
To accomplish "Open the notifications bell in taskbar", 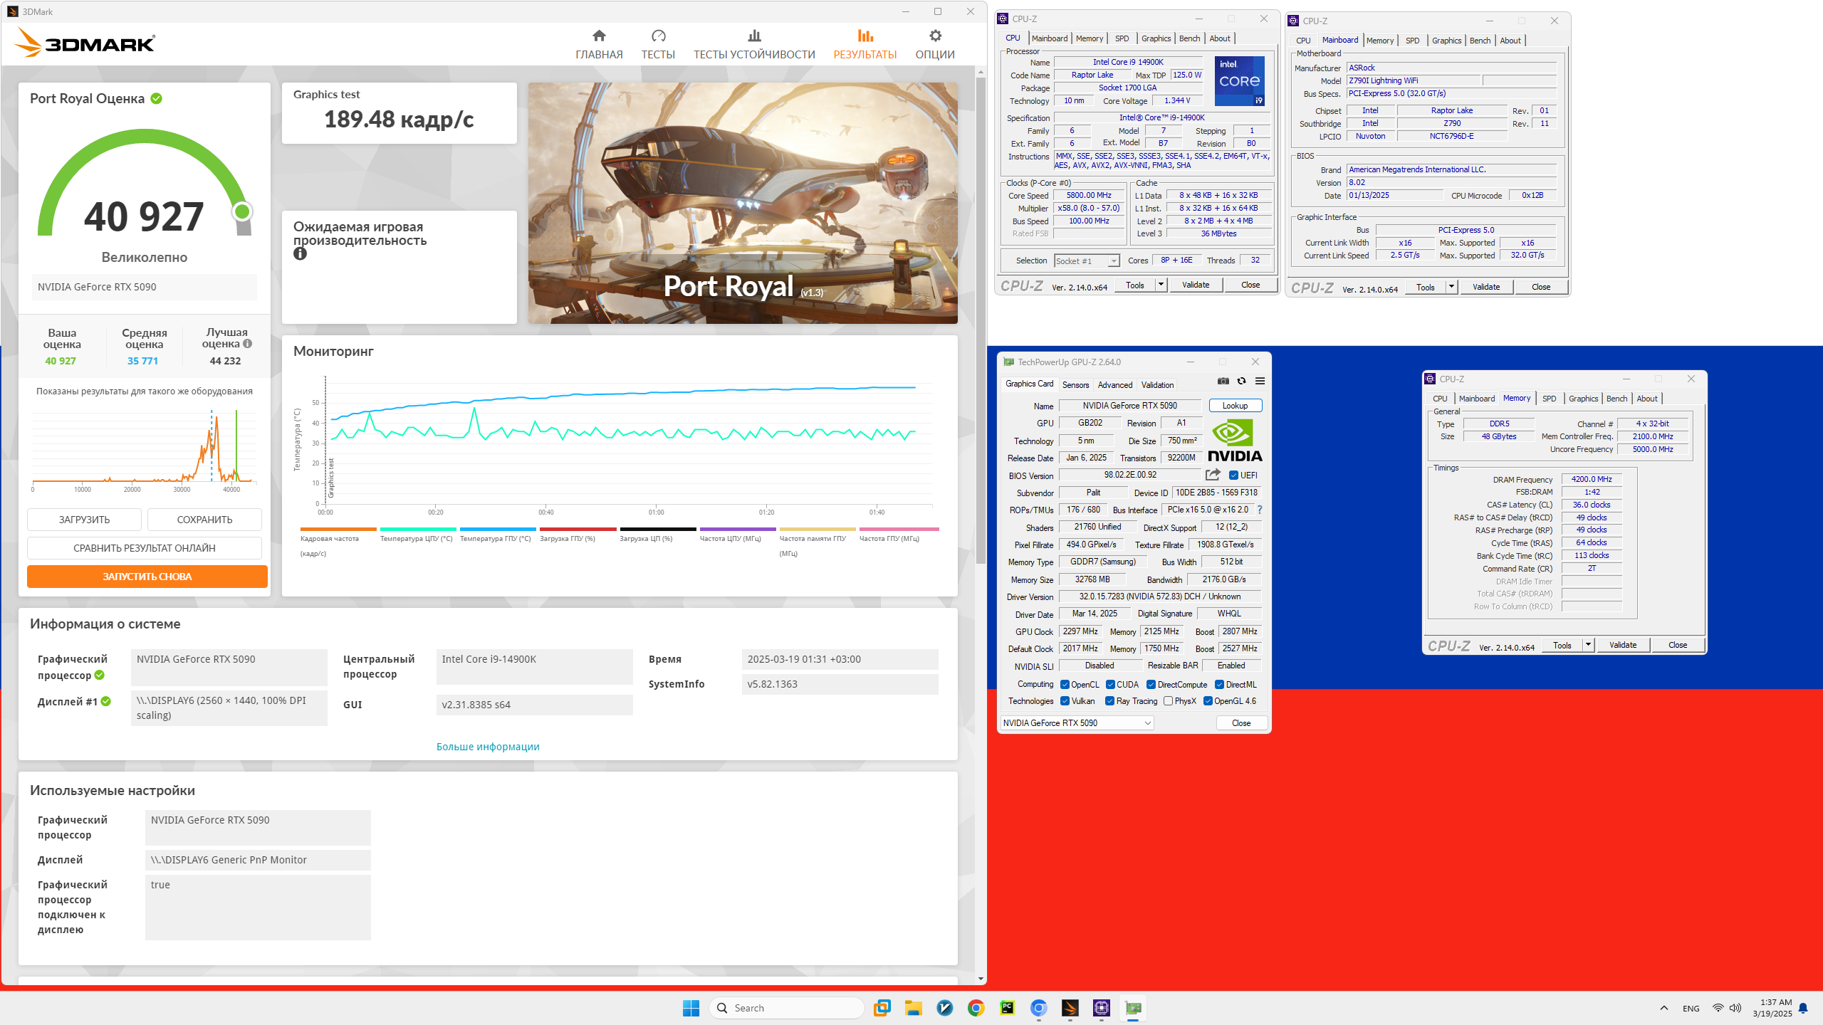I will click(1803, 1008).
